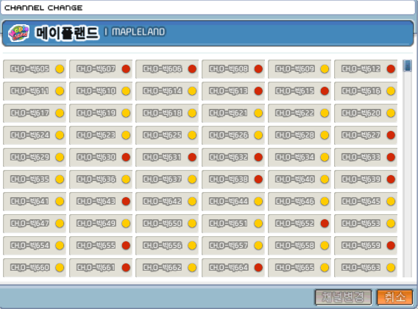Select channel CH.0-빅642
Viewport: 418px width, 309px height.
pos(167,202)
